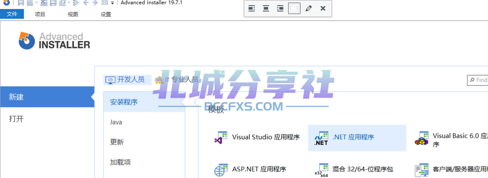Select the ASP.NET 应用程序 template
This screenshot has width=488, height=178.
pyautogui.click(x=250, y=169)
